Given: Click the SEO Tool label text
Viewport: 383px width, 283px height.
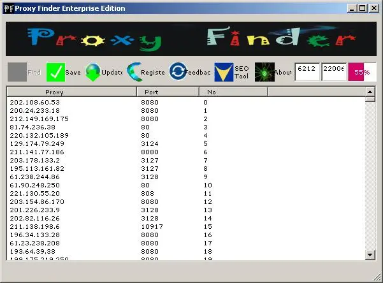Looking at the screenshot, I should click(242, 72).
